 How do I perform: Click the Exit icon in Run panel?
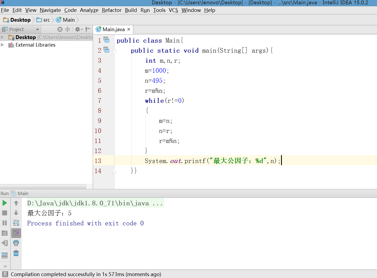pyautogui.click(x=5, y=243)
